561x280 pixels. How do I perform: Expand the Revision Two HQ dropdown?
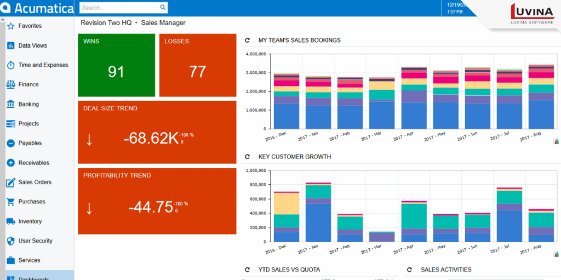136,24
